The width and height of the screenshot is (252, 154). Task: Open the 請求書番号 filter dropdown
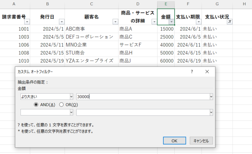(27, 22)
